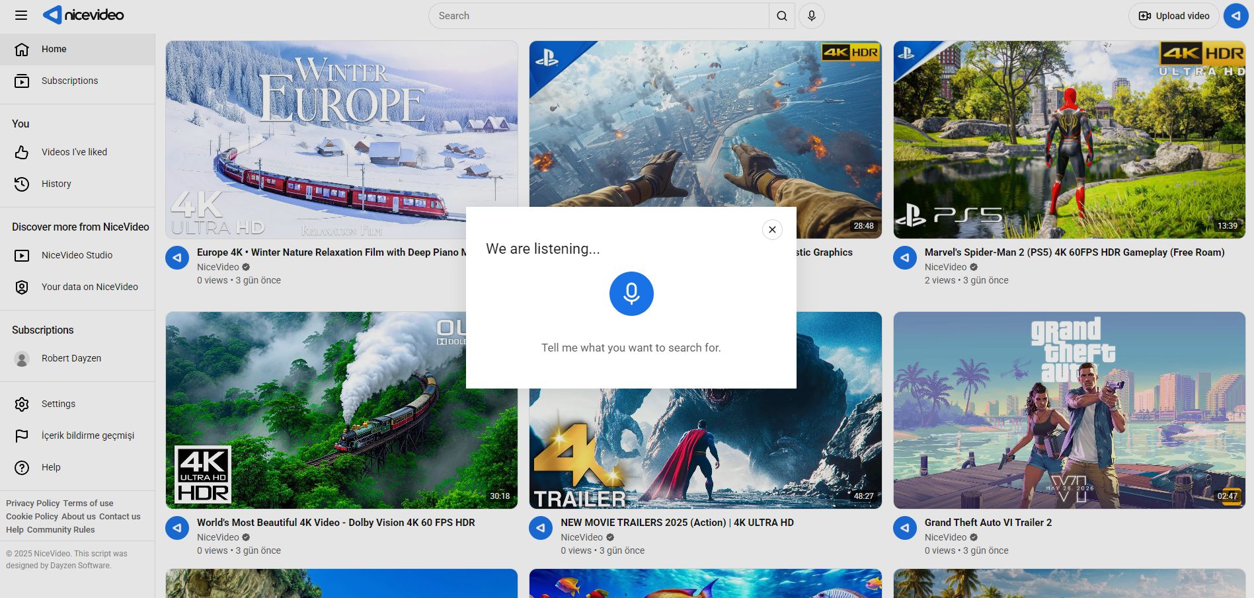This screenshot has width=1254, height=598.
Task: Focus the Search input field
Action: tap(598, 16)
